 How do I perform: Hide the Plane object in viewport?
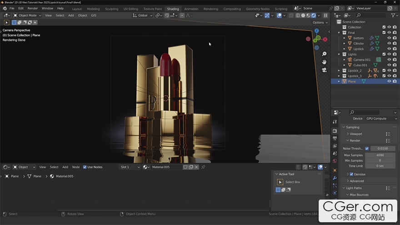pyautogui.click(x=389, y=81)
